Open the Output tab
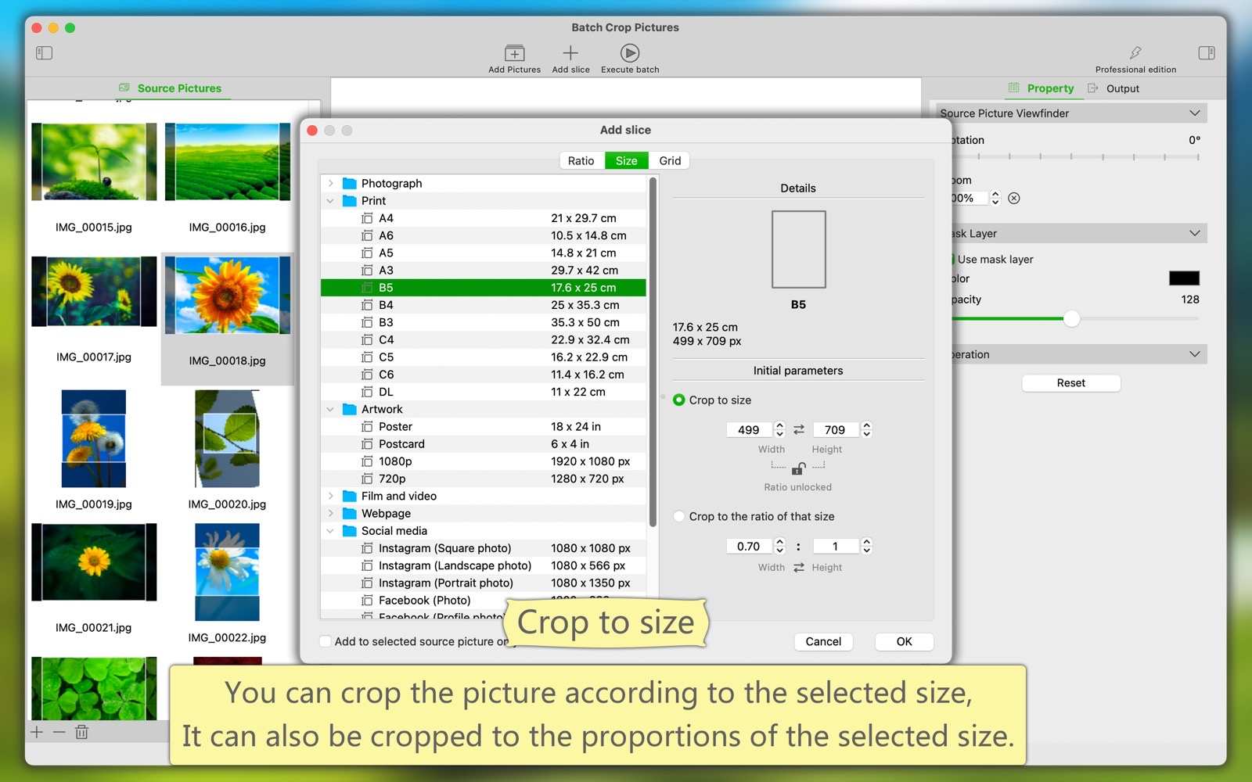 (x=1122, y=88)
